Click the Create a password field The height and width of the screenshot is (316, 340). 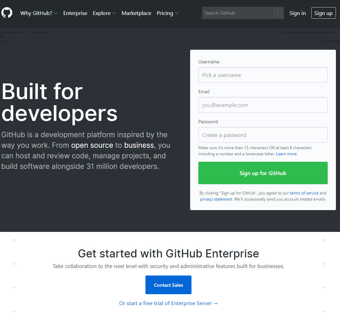(x=263, y=135)
